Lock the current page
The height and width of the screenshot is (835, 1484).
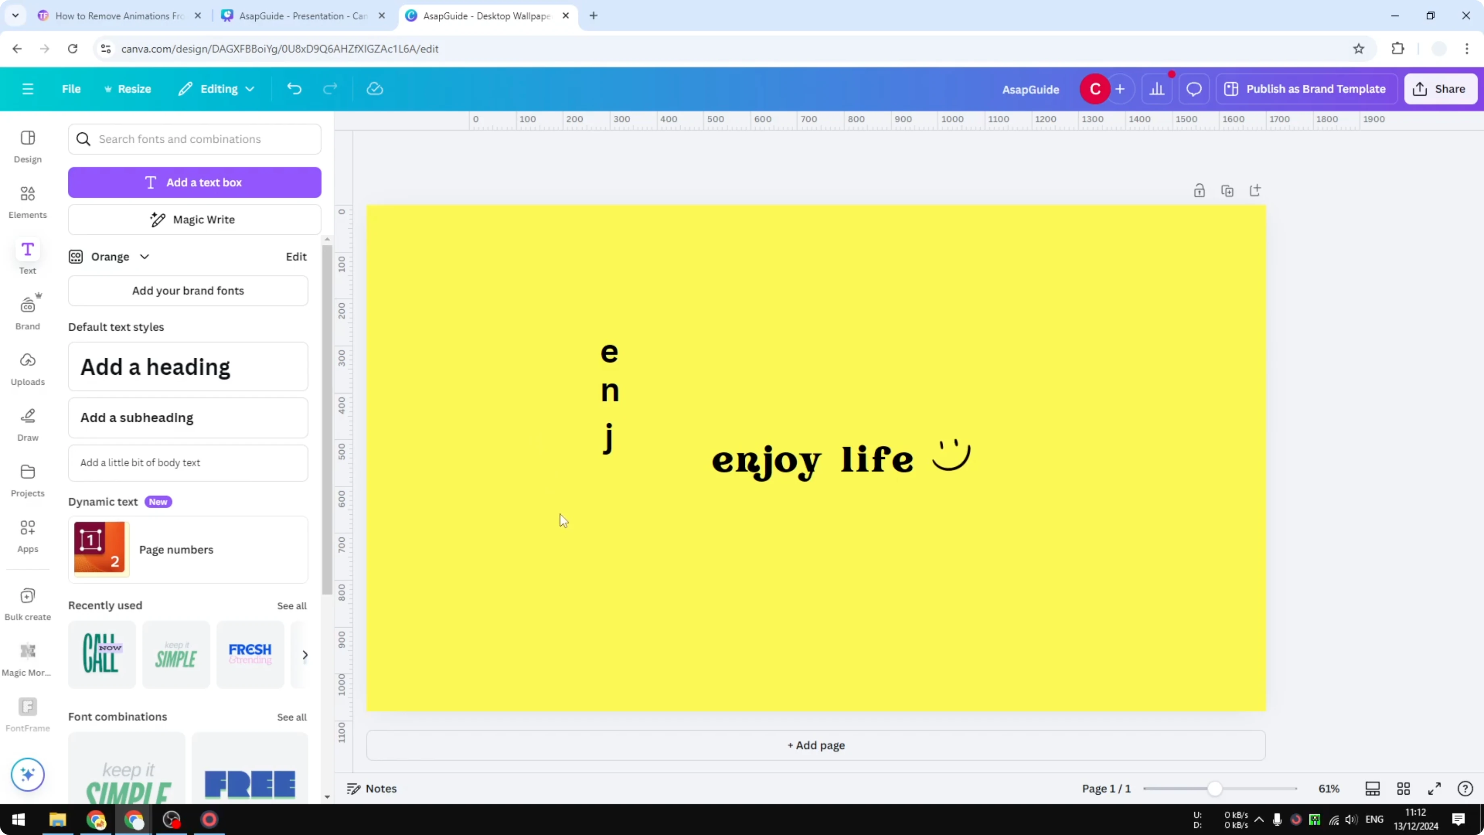(x=1199, y=190)
